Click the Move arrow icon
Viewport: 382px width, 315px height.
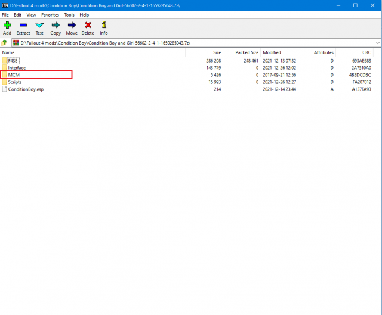point(72,25)
